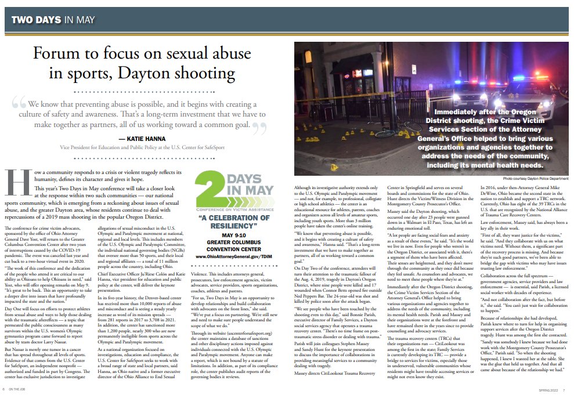Viewport: 574px width, 395px height.
Task: Click the paragraph starting "A lot people are facing social fears"
Action: click(x=431, y=258)
